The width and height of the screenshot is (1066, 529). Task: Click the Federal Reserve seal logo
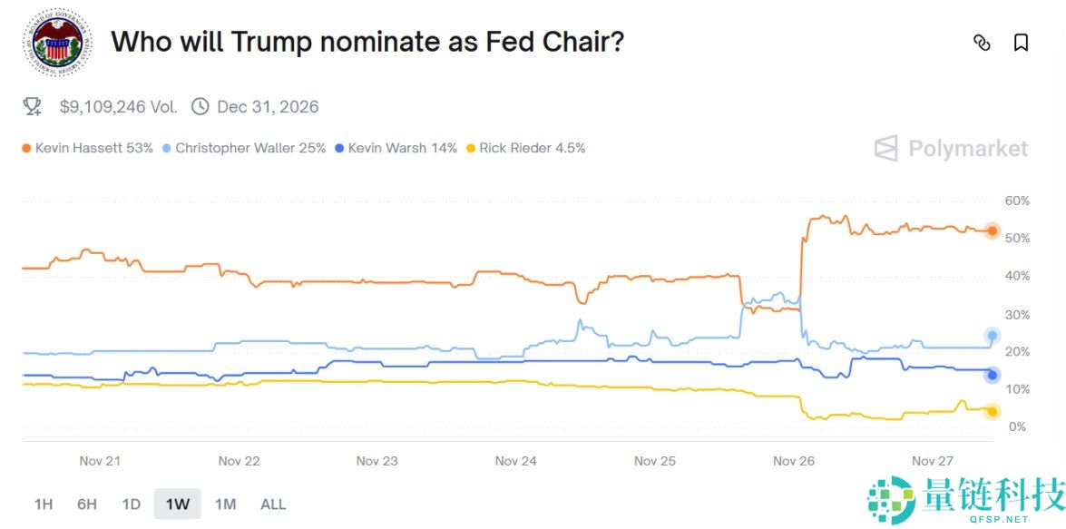(x=57, y=42)
